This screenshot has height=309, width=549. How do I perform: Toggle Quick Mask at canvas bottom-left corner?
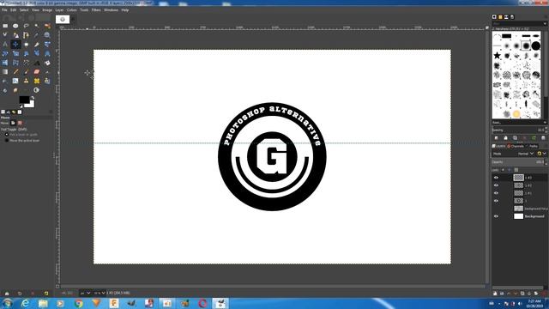57,286
